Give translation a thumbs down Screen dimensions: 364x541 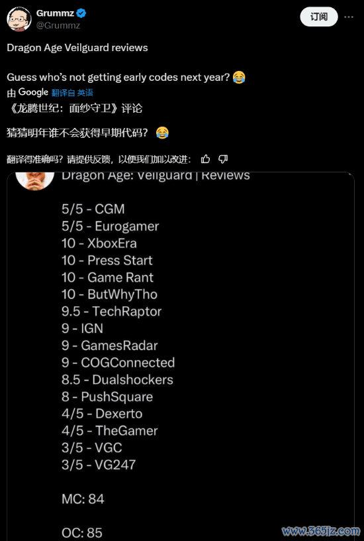click(223, 159)
